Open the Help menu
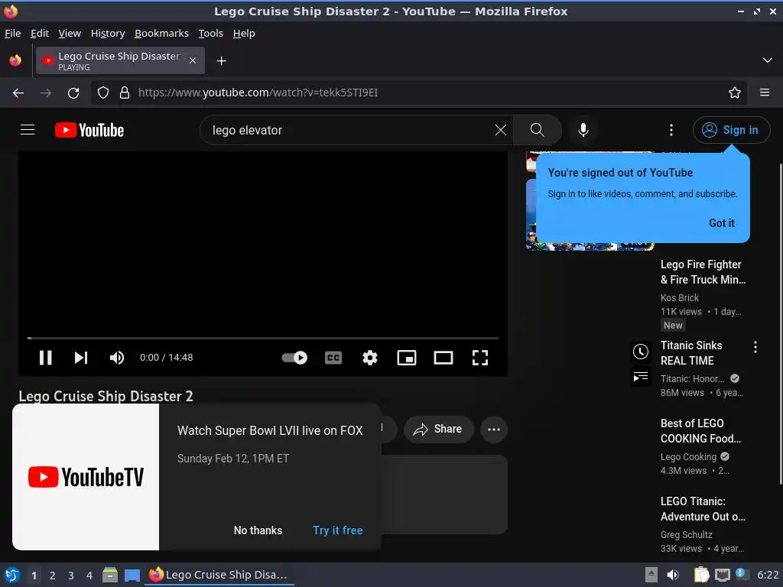The image size is (783, 587). pyautogui.click(x=244, y=33)
